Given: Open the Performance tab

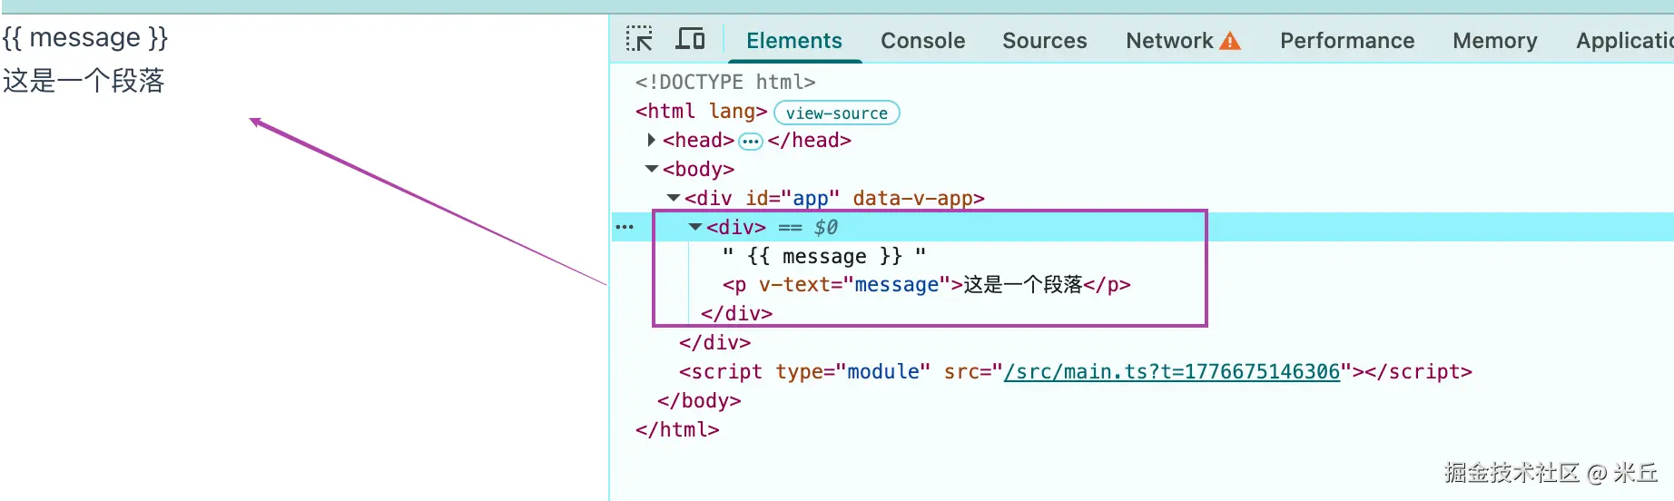Looking at the screenshot, I should click(x=1347, y=41).
